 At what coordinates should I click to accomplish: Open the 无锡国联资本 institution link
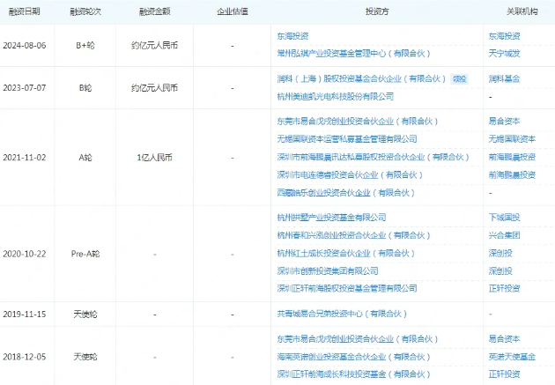512,139
